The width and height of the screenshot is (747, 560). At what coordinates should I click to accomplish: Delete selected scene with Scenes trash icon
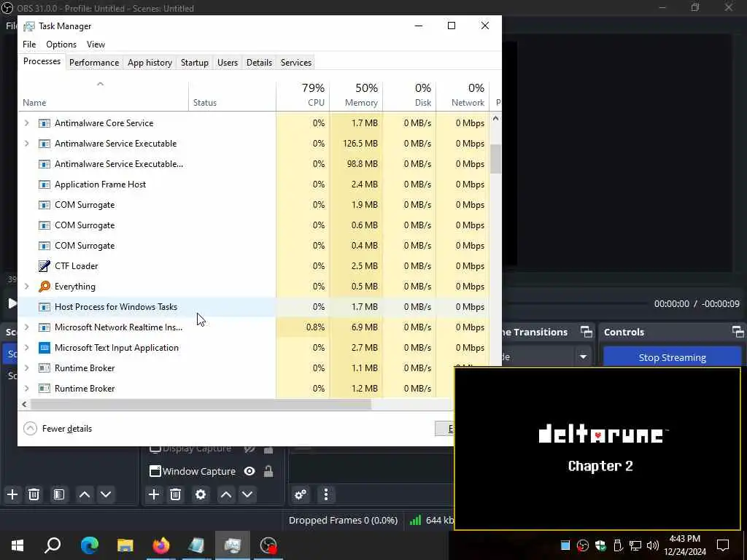(x=34, y=495)
